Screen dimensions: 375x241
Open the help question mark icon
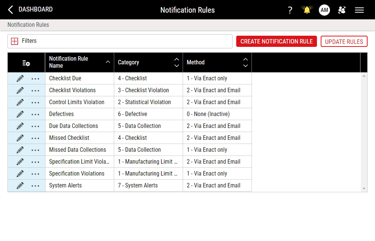coord(290,10)
